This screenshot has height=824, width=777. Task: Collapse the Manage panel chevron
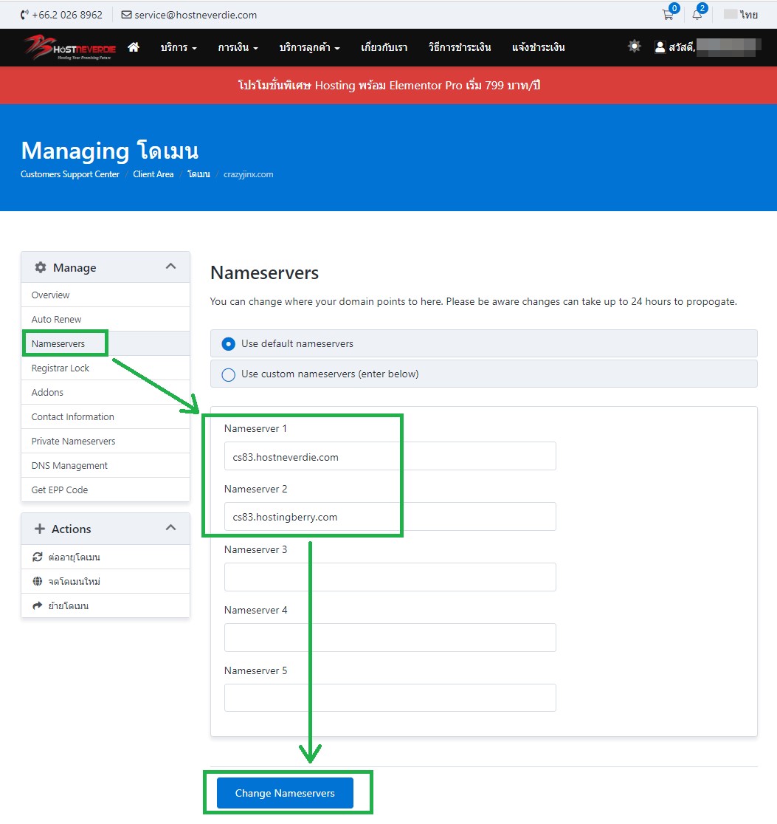click(170, 267)
